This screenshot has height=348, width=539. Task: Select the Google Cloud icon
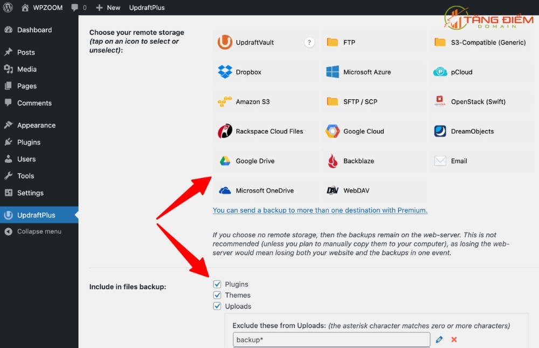point(333,131)
